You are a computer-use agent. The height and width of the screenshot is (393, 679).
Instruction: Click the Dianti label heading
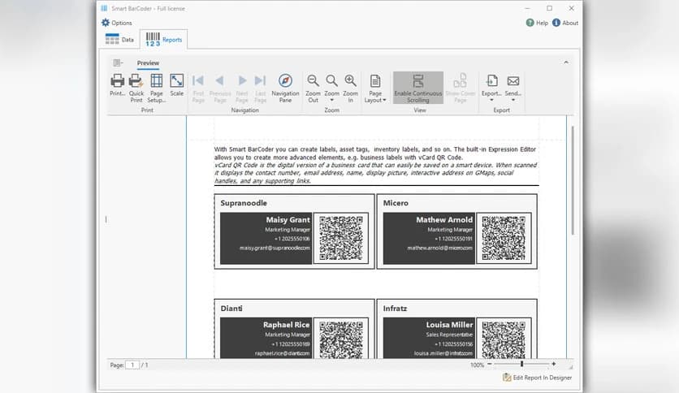click(x=231, y=309)
